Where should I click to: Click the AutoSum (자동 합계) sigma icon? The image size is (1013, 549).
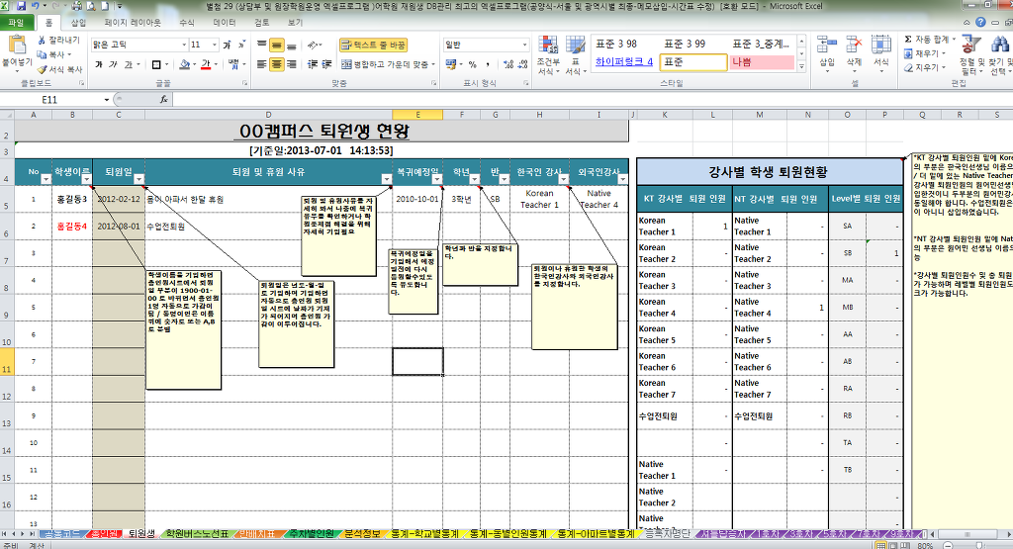click(x=908, y=40)
